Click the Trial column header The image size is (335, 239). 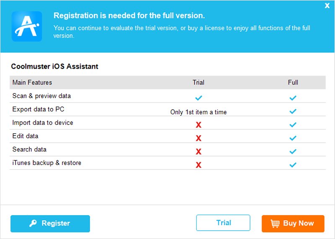point(198,82)
